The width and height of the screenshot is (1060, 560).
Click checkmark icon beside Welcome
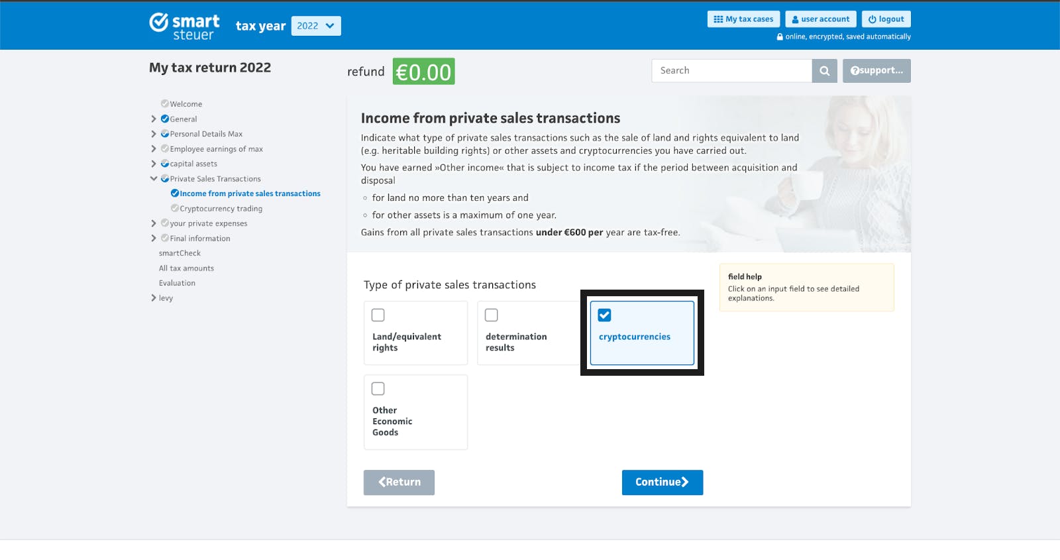165,103
